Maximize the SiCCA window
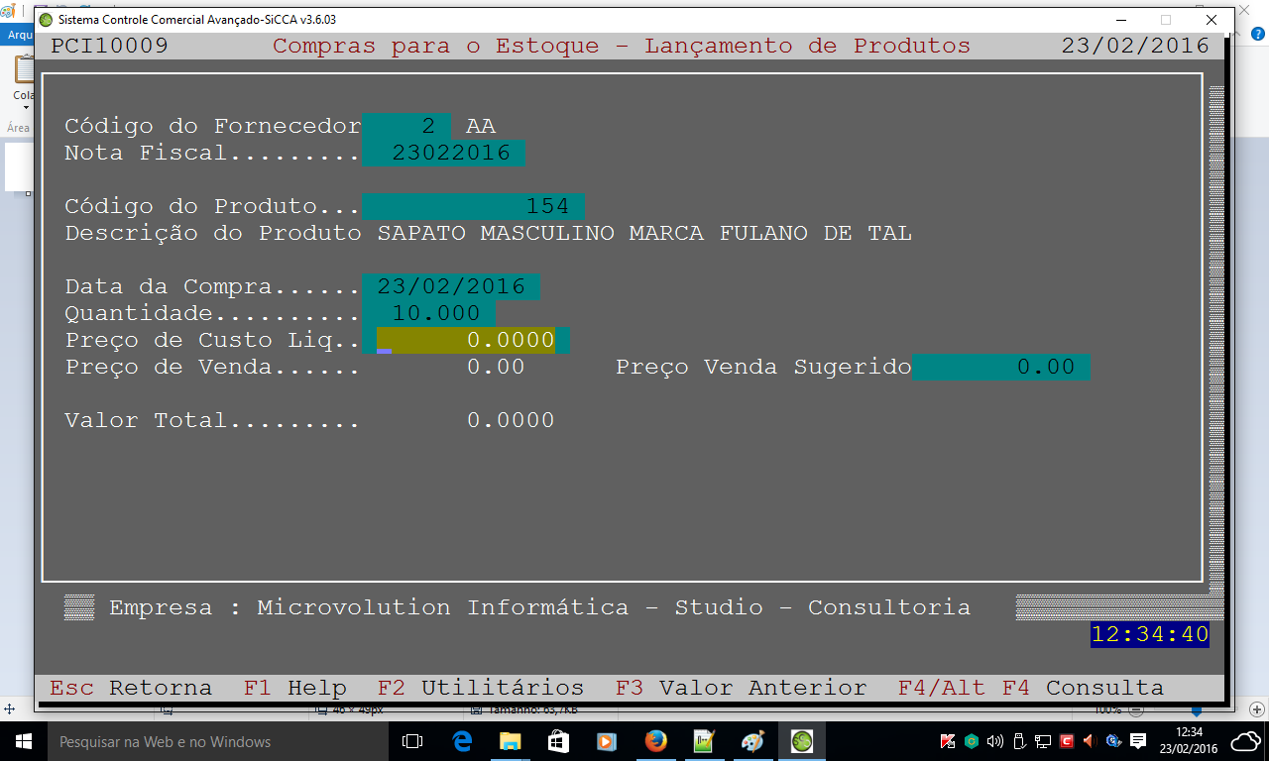1269x761 pixels. tap(1166, 20)
